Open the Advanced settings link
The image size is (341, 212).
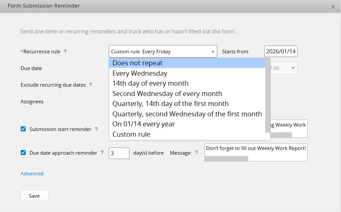pyautogui.click(x=32, y=174)
